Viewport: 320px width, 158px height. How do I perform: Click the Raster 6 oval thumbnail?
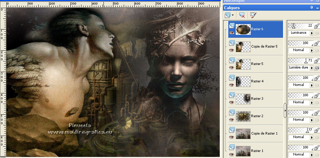[243, 29]
